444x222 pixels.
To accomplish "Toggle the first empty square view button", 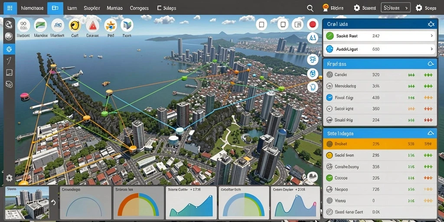I will [x=261, y=25].
